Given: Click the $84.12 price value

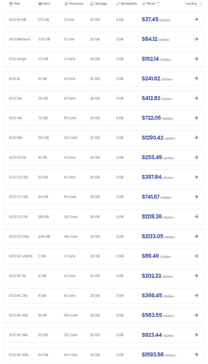Looking at the screenshot, I should (x=149, y=39).
